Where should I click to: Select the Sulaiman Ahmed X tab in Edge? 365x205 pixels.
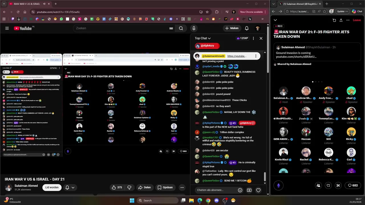[x=300, y=4]
